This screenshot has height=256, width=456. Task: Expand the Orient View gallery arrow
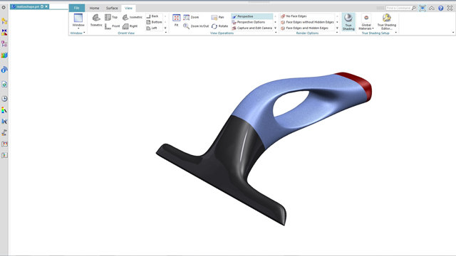point(165,28)
